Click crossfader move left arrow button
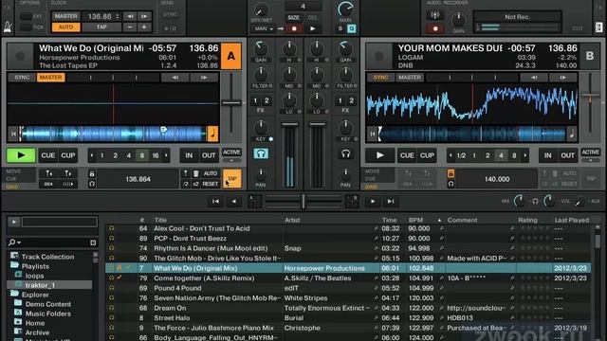Image resolution: width=607 pixels, height=341 pixels. coord(234,202)
